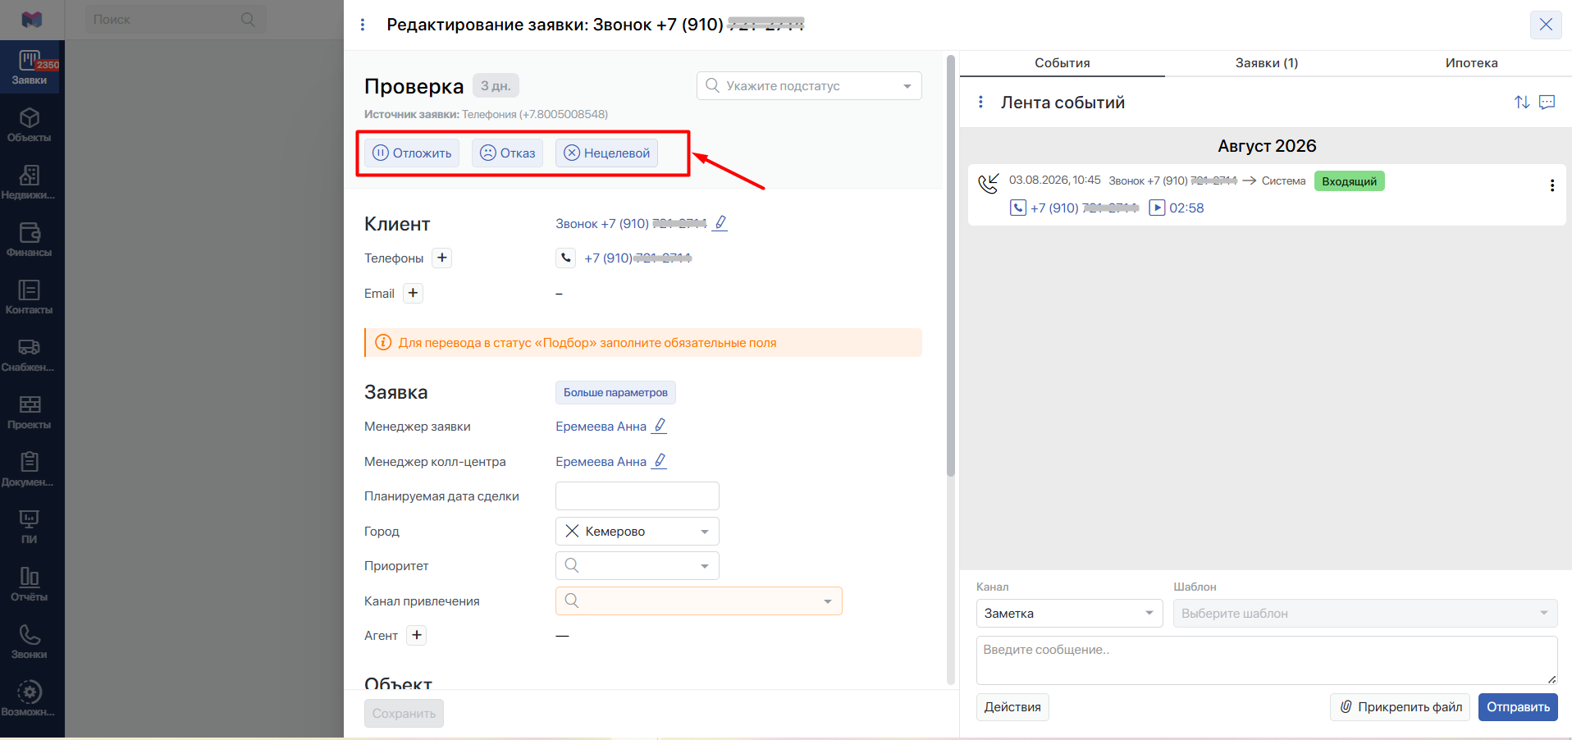The height and width of the screenshot is (740, 1572).
Task: Open Контакты in the sidebar
Action: click(30, 297)
